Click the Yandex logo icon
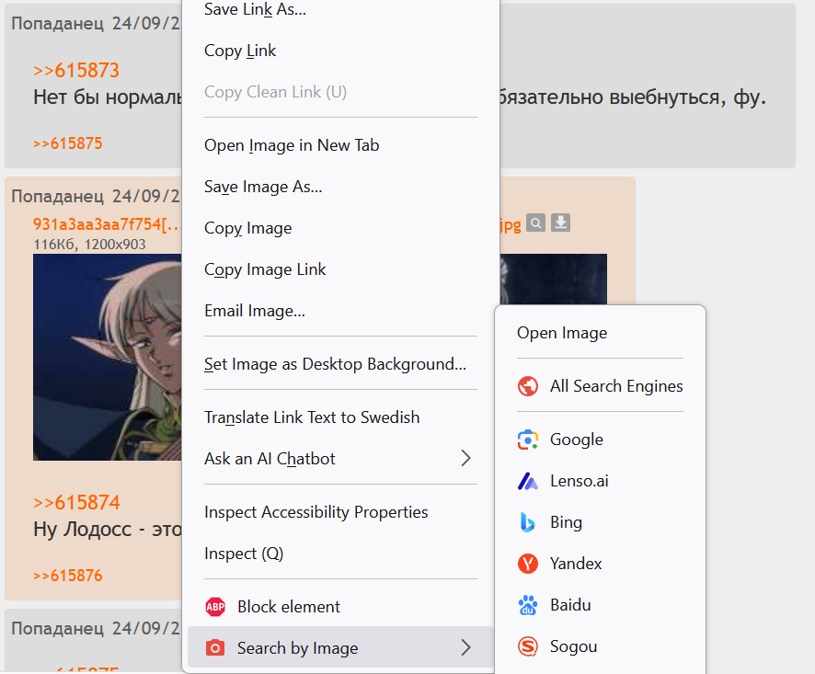This screenshot has width=815, height=674. click(x=528, y=564)
